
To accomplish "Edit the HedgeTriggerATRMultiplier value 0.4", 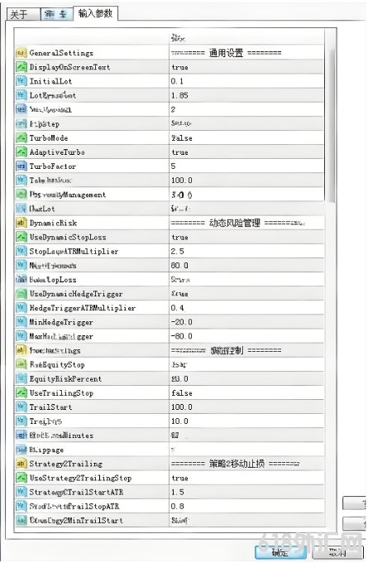I will (246, 308).
